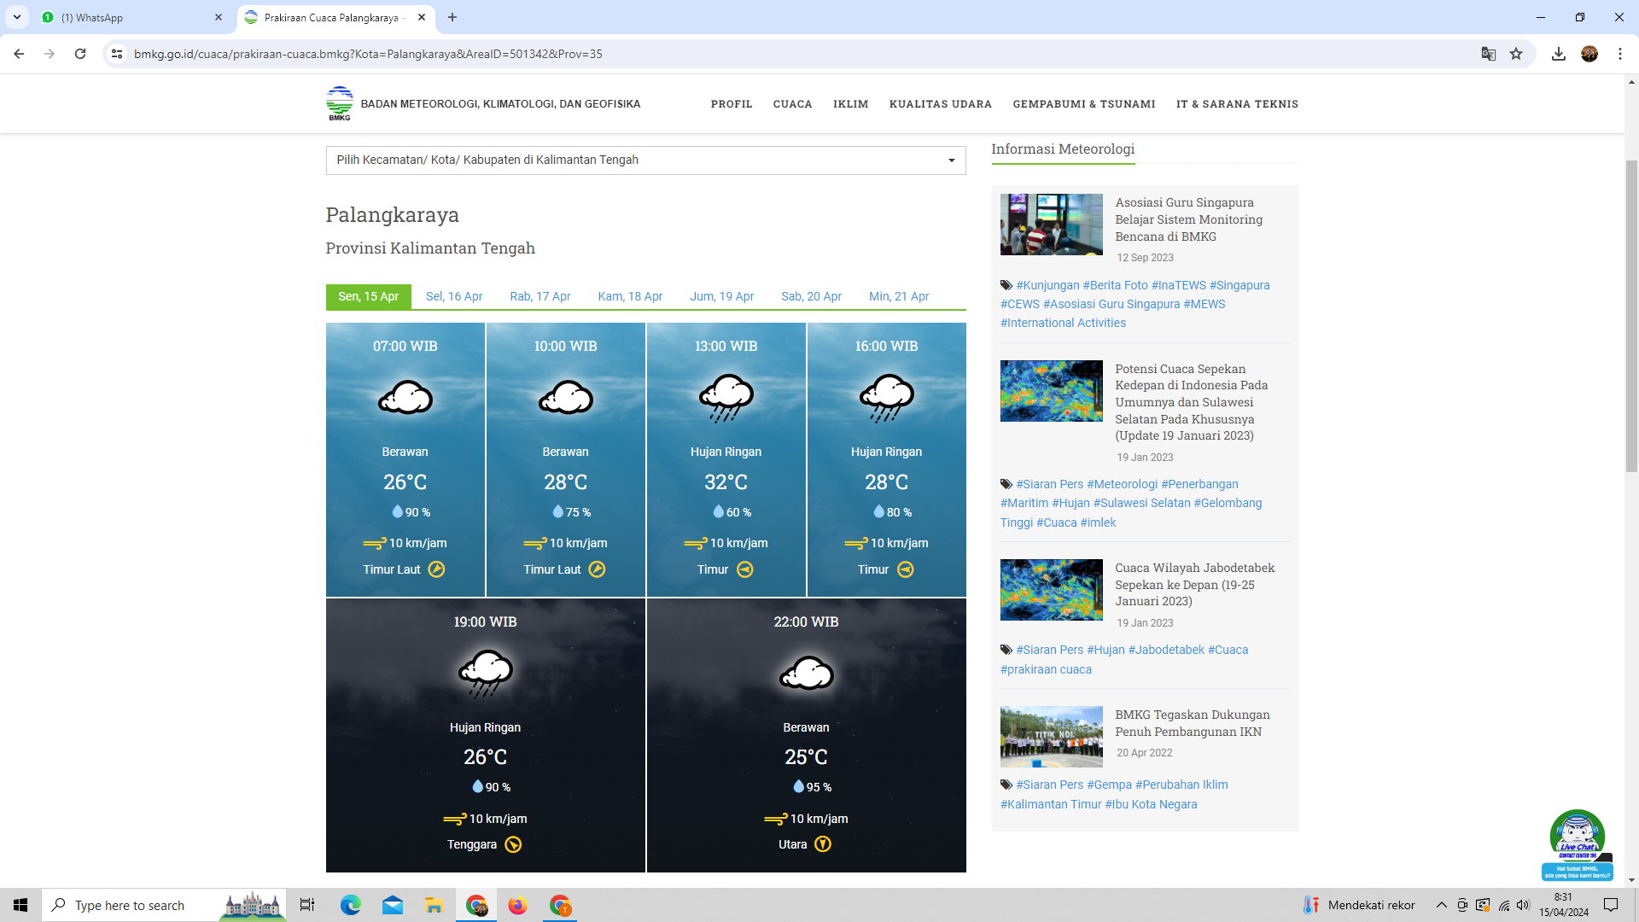
Task: Select the Rab, 17 Apr forecast tab
Action: [540, 296]
